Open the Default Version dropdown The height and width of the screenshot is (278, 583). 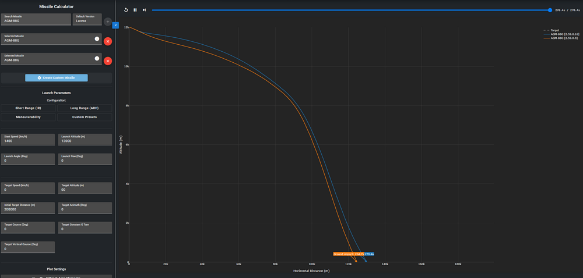click(x=87, y=19)
